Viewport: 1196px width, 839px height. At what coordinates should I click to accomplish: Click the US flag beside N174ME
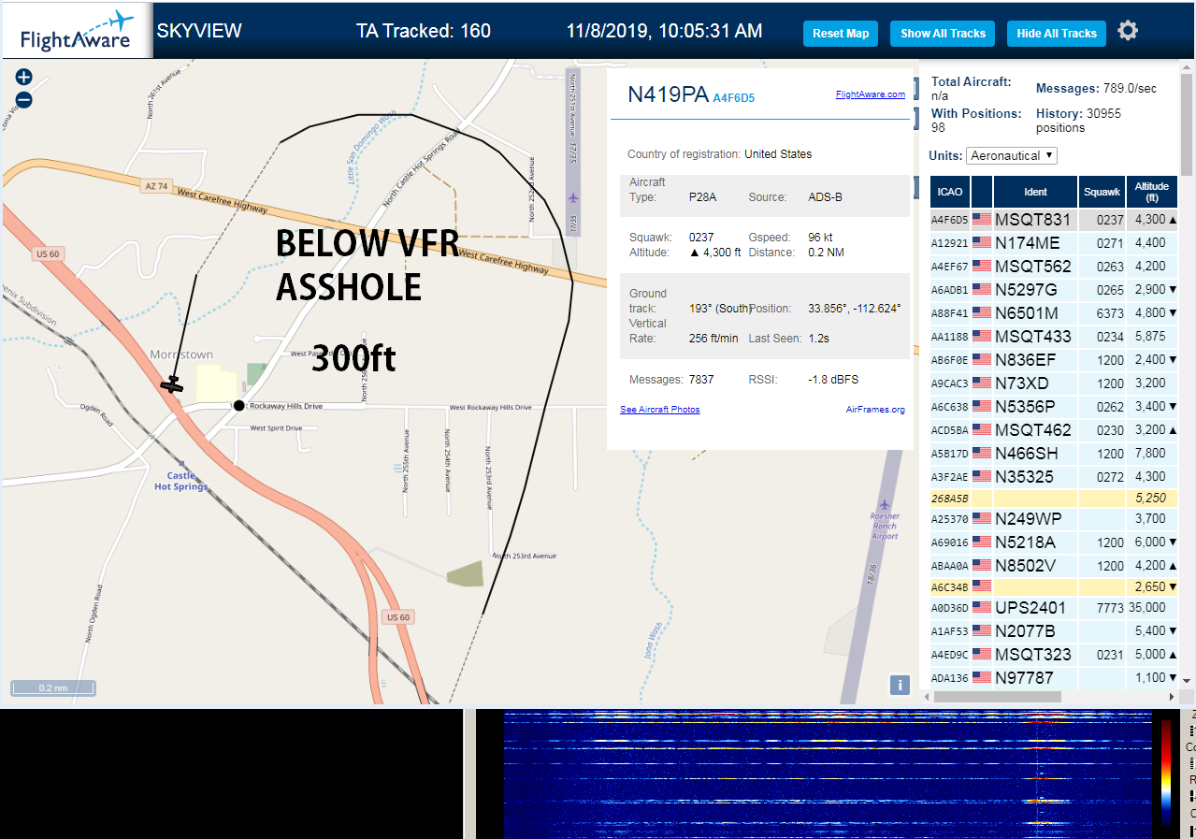(x=981, y=243)
